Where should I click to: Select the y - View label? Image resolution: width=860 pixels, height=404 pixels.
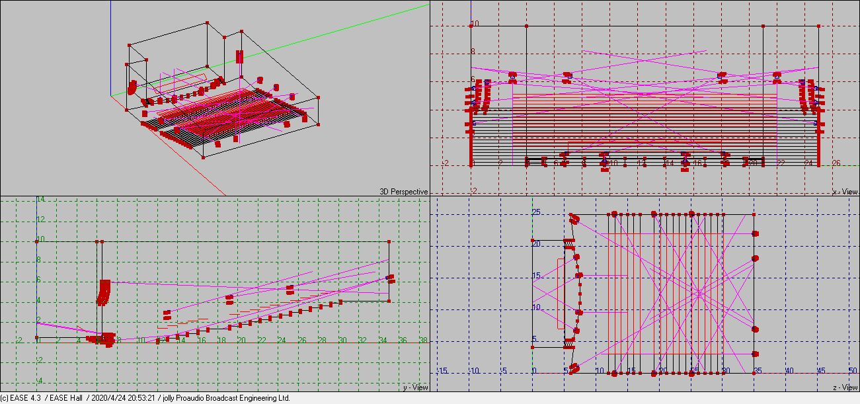coord(415,387)
